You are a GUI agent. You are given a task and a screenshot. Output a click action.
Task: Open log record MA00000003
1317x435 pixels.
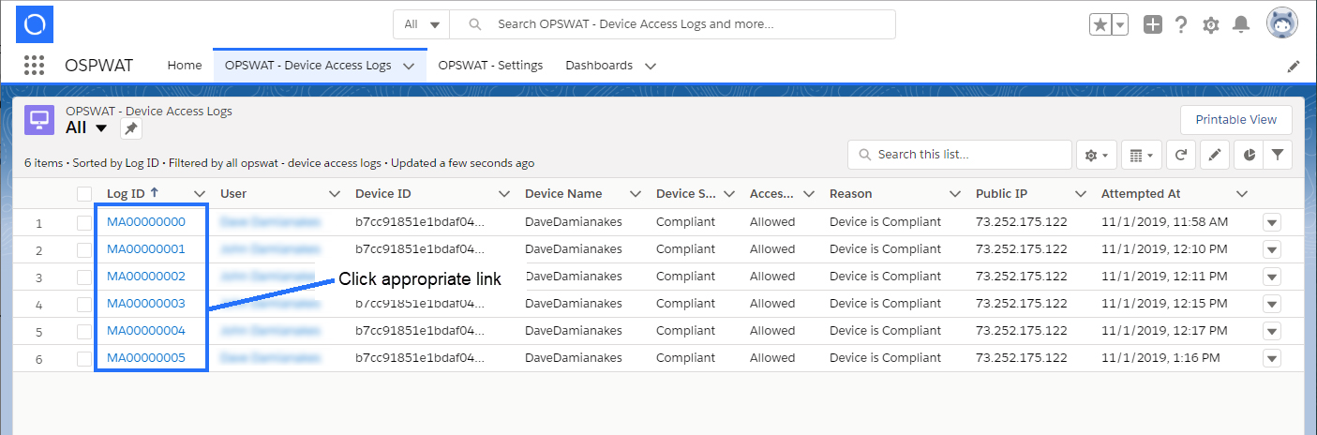[x=146, y=304]
